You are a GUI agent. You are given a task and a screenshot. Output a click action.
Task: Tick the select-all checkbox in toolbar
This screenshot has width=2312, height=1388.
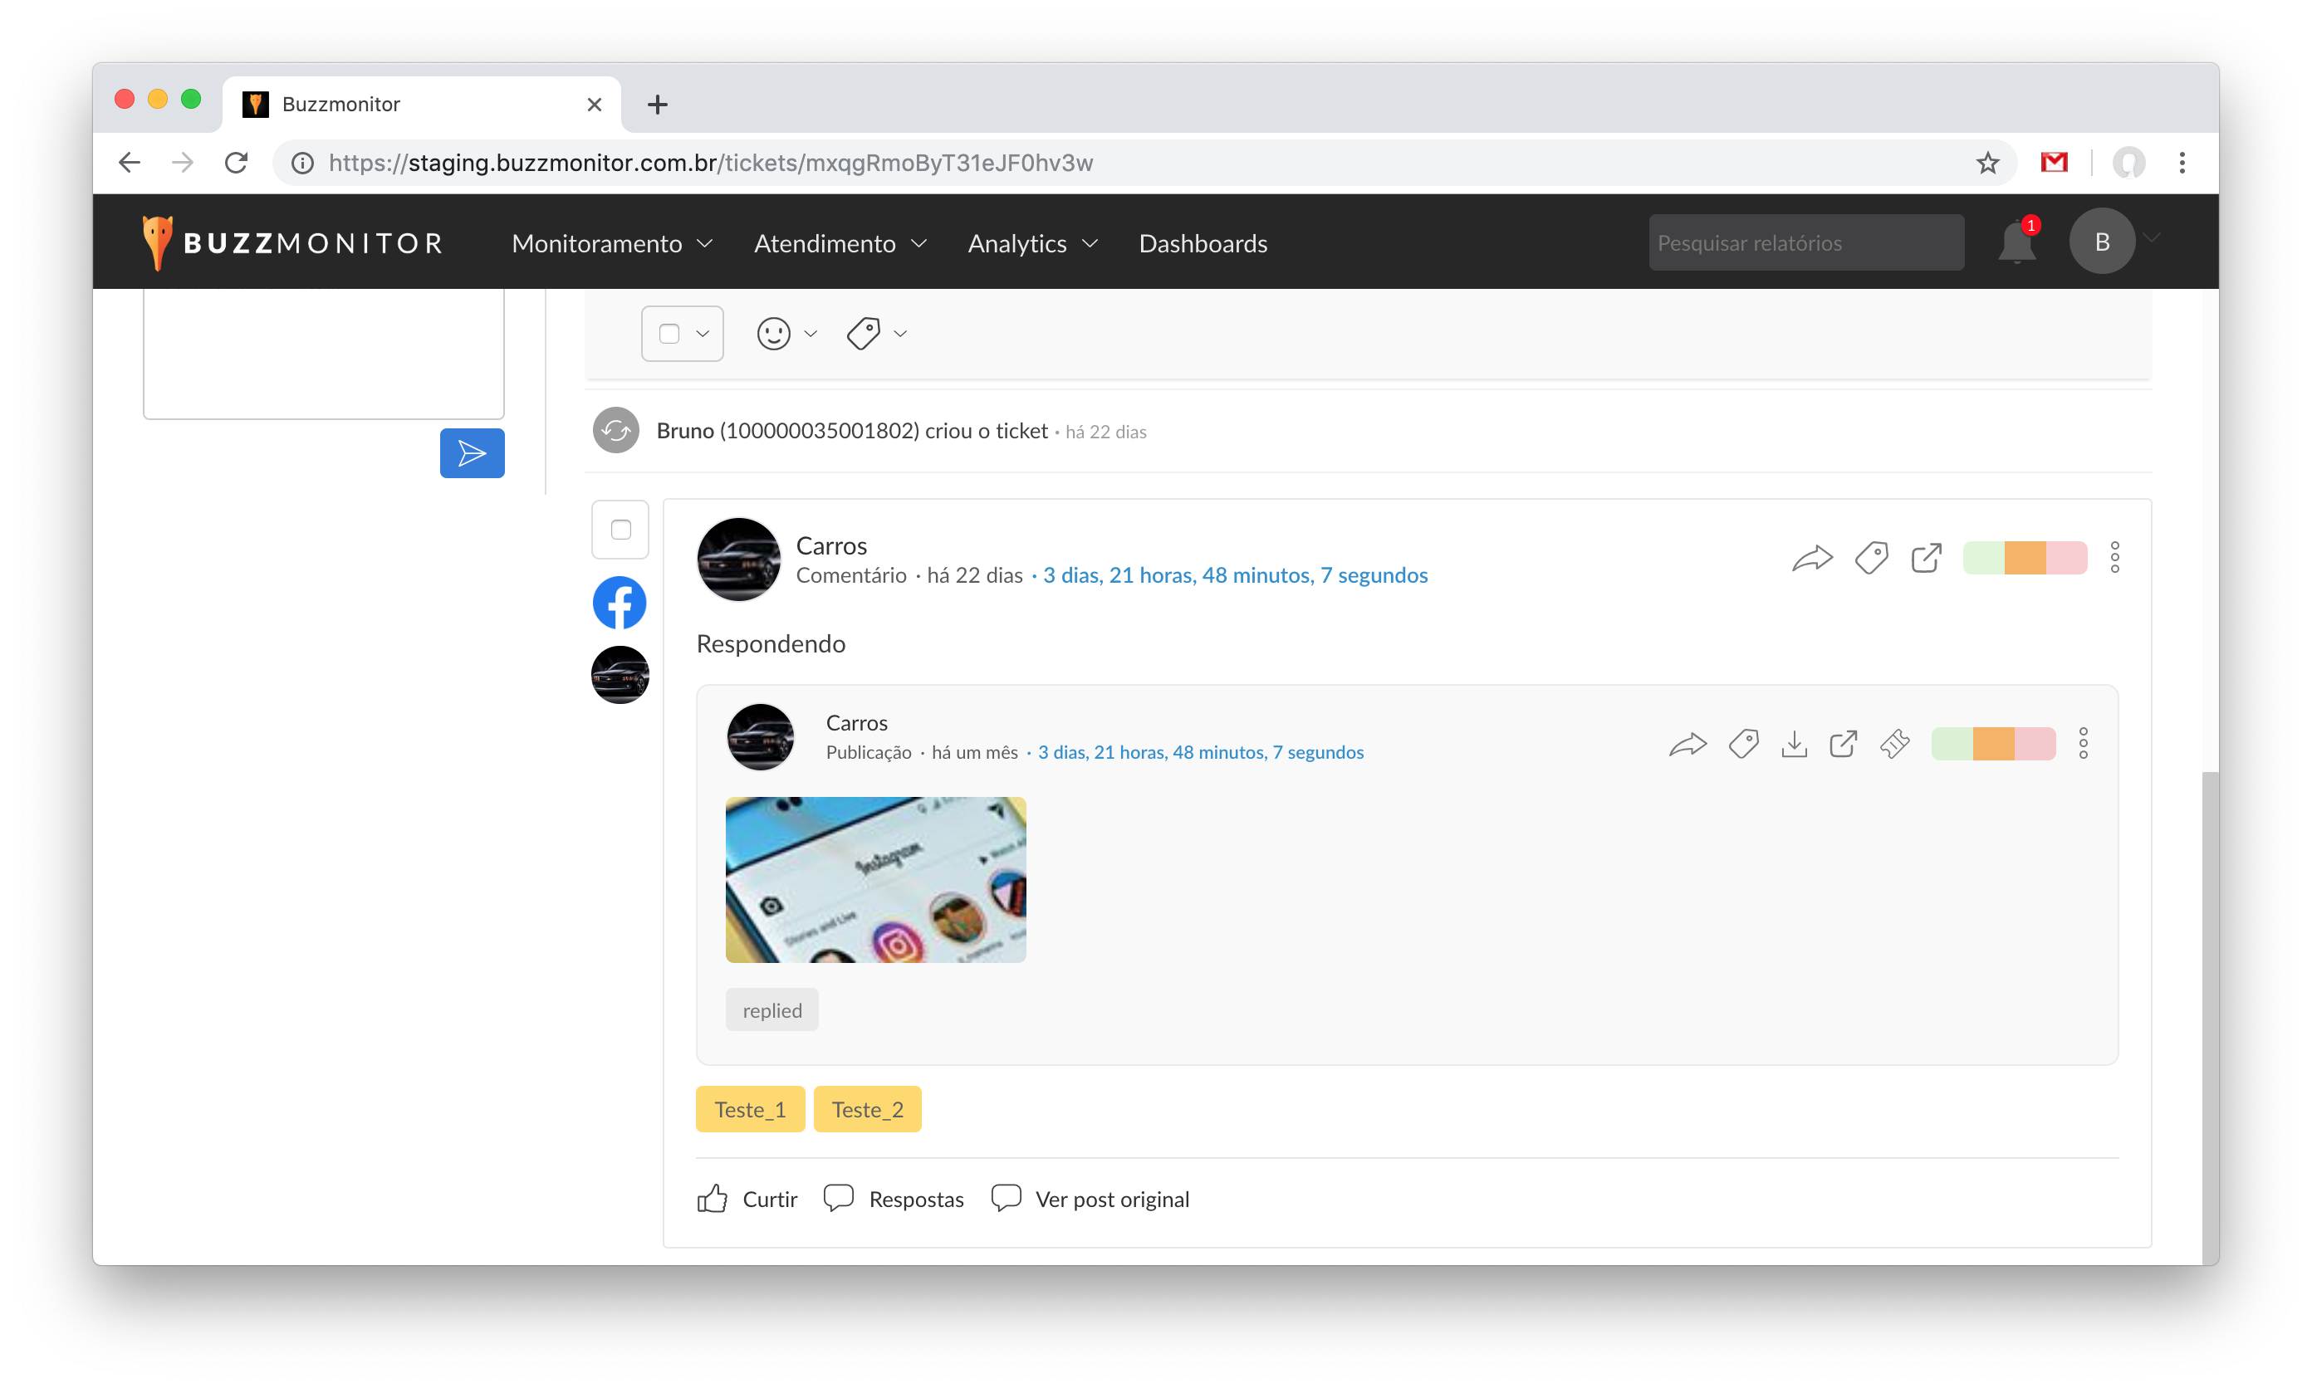pos(669,334)
